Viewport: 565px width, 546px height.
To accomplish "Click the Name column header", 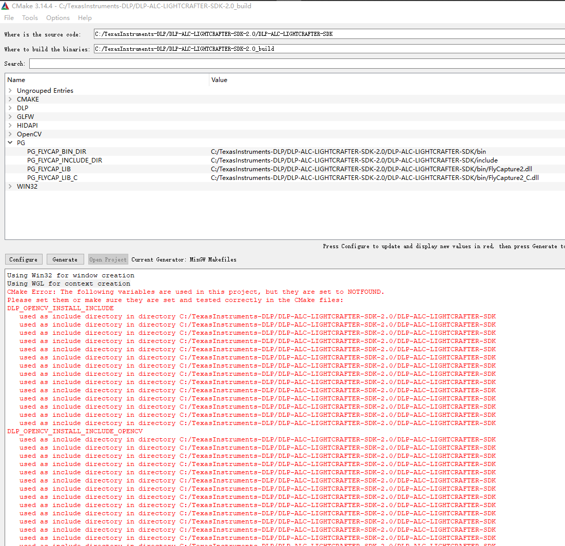I will click(x=107, y=80).
